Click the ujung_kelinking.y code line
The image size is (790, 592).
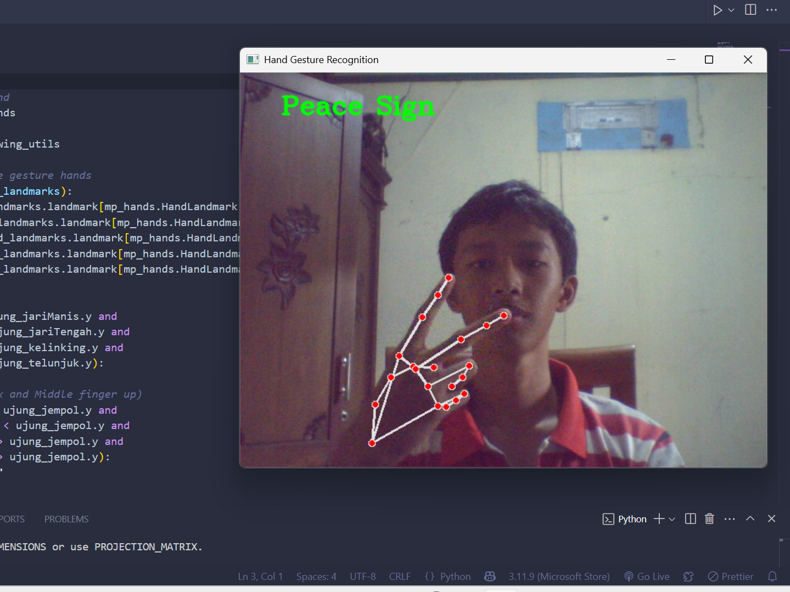click(x=61, y=348)
